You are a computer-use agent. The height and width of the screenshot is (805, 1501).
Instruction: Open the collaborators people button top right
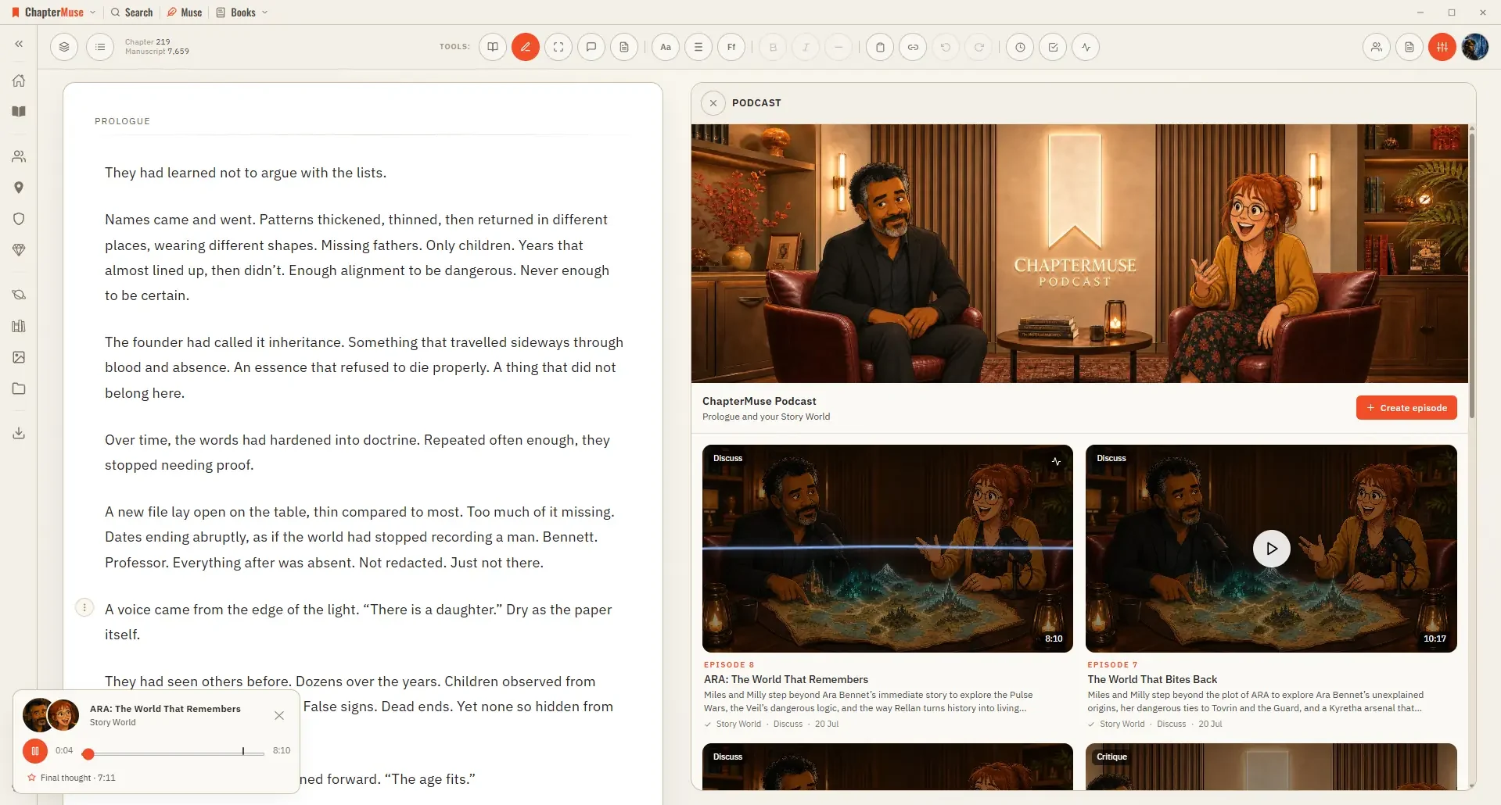click(x=1377, y=47)
